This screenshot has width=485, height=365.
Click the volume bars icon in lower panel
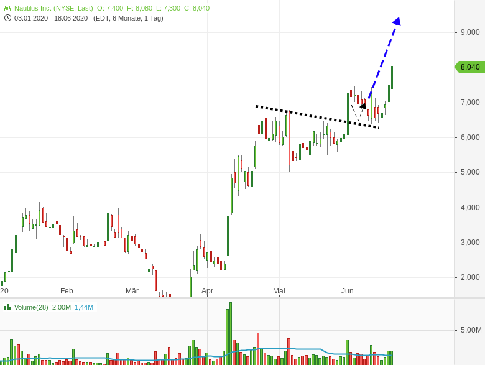click(7, 307)
